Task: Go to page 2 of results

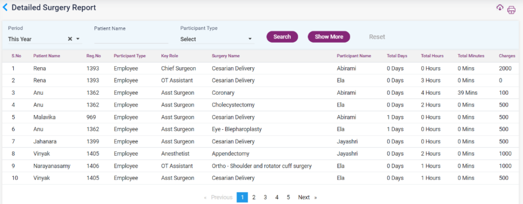Action: point(254,197)
